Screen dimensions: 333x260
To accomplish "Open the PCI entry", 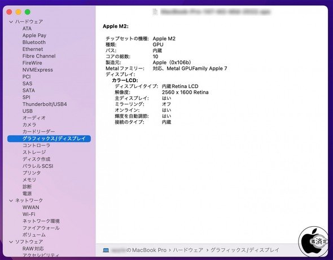I will click(x=27, y=77).
